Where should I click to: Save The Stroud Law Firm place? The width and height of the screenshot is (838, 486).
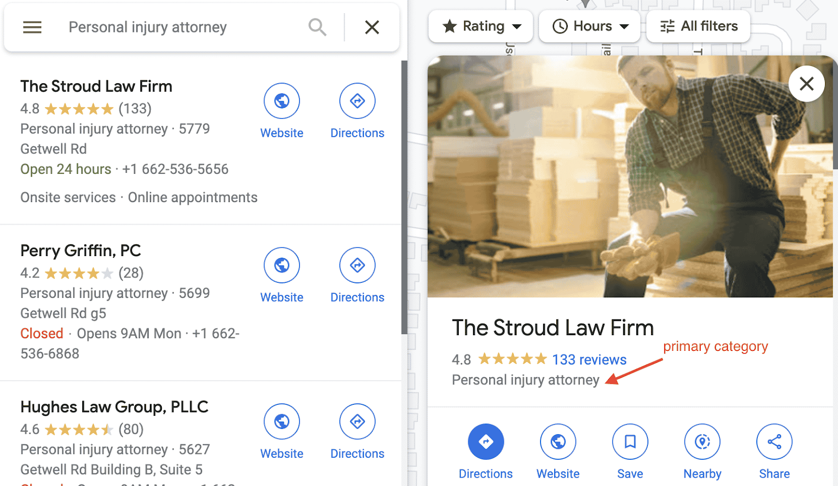(630, 442)
